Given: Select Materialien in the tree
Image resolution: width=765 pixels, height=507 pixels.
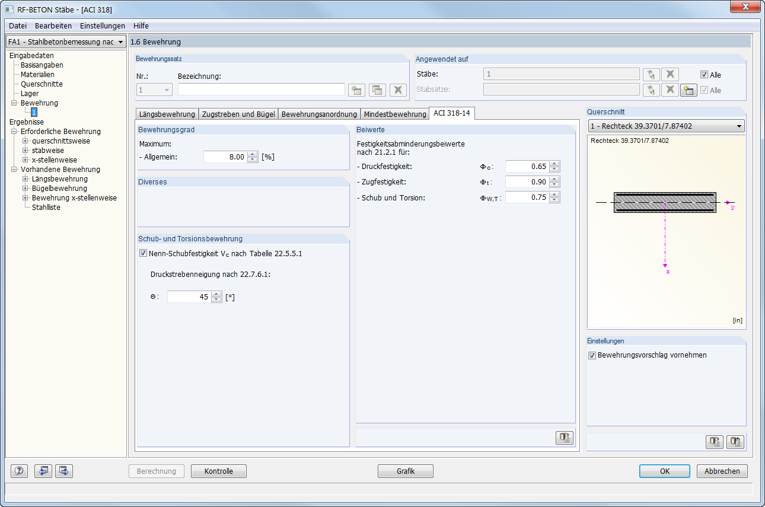Looking at the screenshot, I should pos(37,75).
